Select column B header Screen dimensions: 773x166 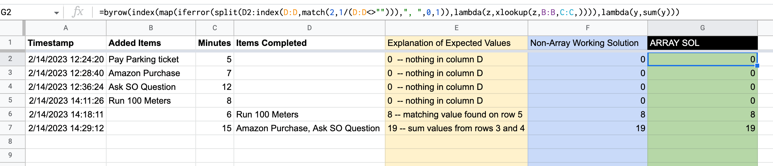(x=151, y=28)
